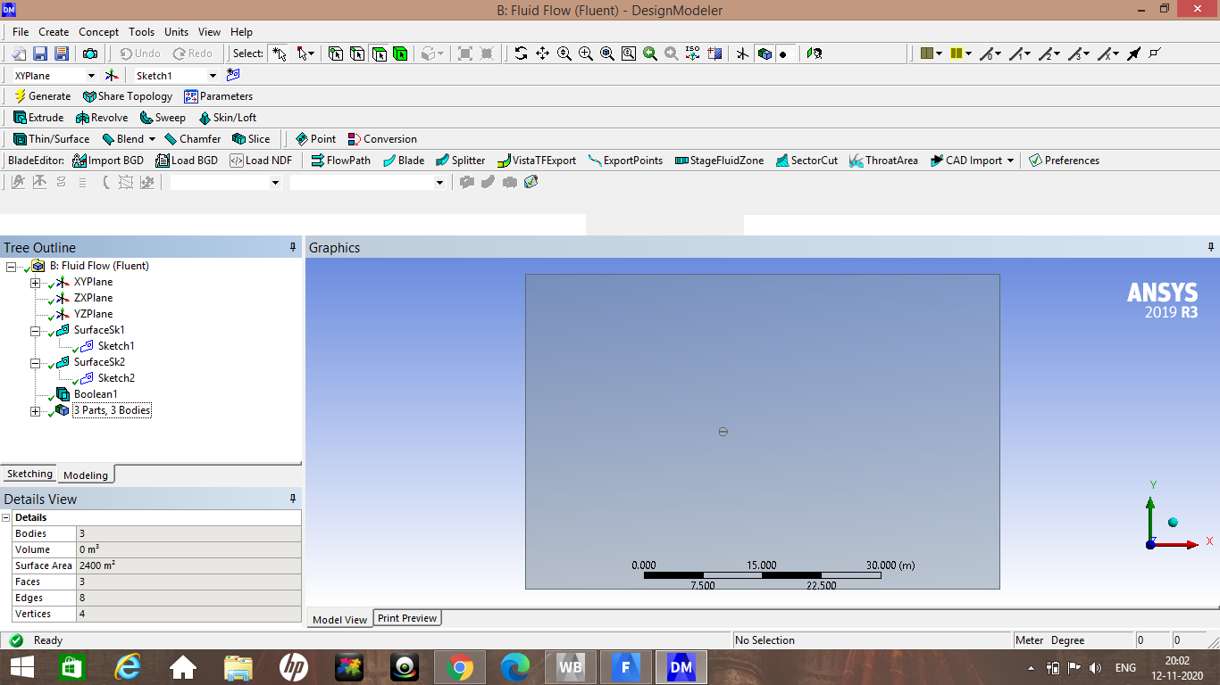1220x685 pixels.
Task: Open Chrome from the taskbar
Action: click(460, 666)
